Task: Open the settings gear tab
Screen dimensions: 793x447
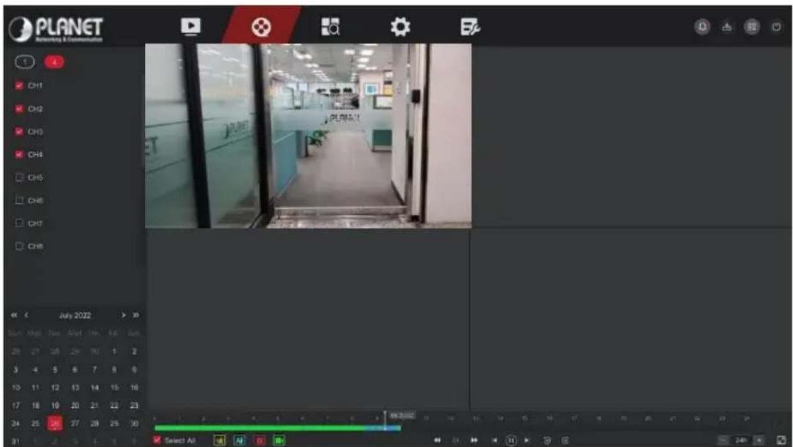Action: (399, 26)
